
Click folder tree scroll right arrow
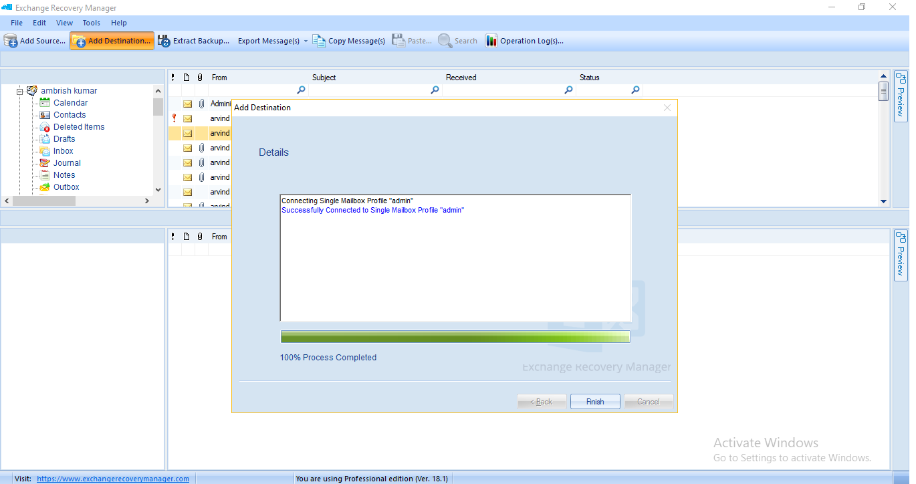147,201
